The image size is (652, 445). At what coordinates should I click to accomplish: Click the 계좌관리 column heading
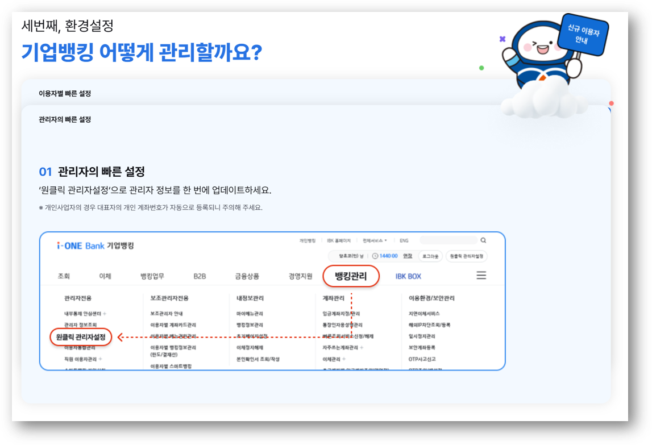[333, 298]
